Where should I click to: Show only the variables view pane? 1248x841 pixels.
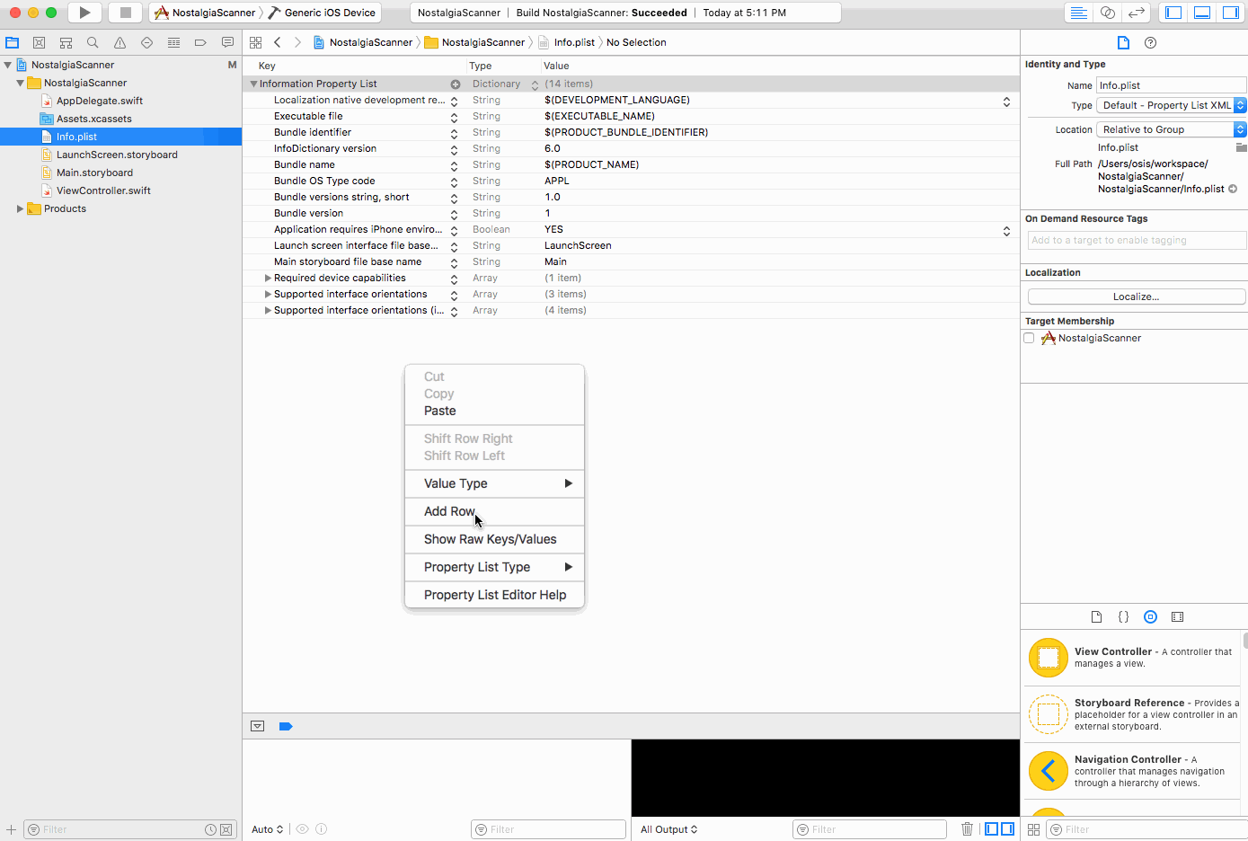992,828
